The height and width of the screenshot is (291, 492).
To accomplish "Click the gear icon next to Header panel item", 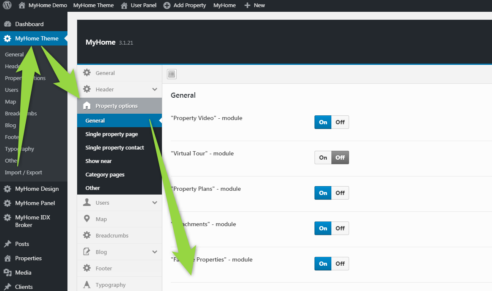I will [x=87, y=89].
